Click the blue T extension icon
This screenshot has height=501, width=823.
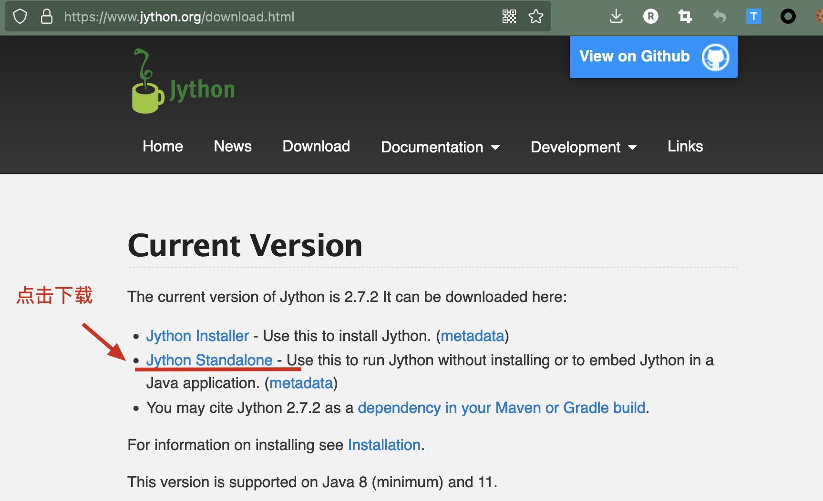coord(754,16)
